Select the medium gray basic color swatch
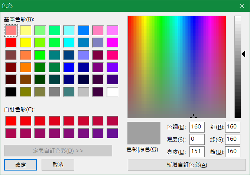Image resolution: width=250 pixels, height=175 pixels. 54,92
